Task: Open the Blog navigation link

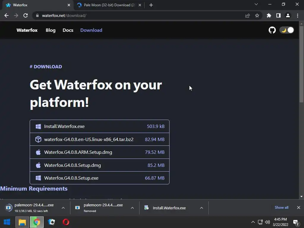Action: [x=50, y=30]
